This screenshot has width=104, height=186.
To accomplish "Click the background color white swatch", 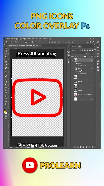I will pyautogui.click(x=7, y=113).
